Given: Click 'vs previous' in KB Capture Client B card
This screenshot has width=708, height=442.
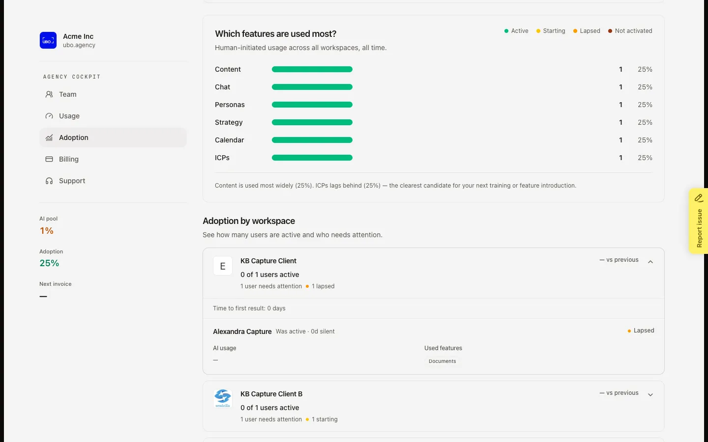Looking at the screenshot, I should click(x=619, y=393).
